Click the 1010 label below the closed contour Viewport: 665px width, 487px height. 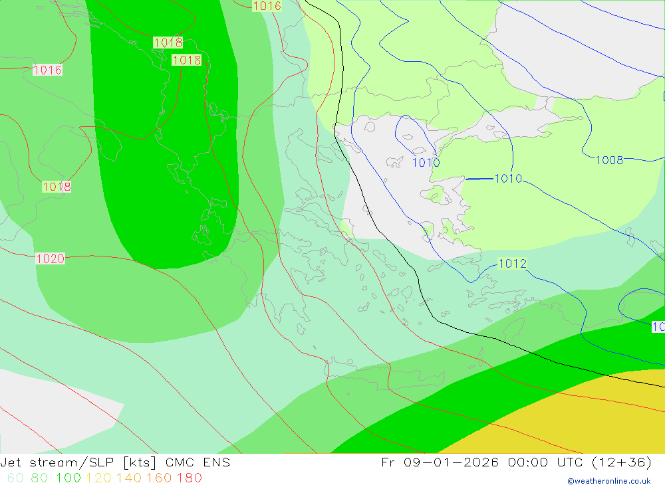click(426, 163)
